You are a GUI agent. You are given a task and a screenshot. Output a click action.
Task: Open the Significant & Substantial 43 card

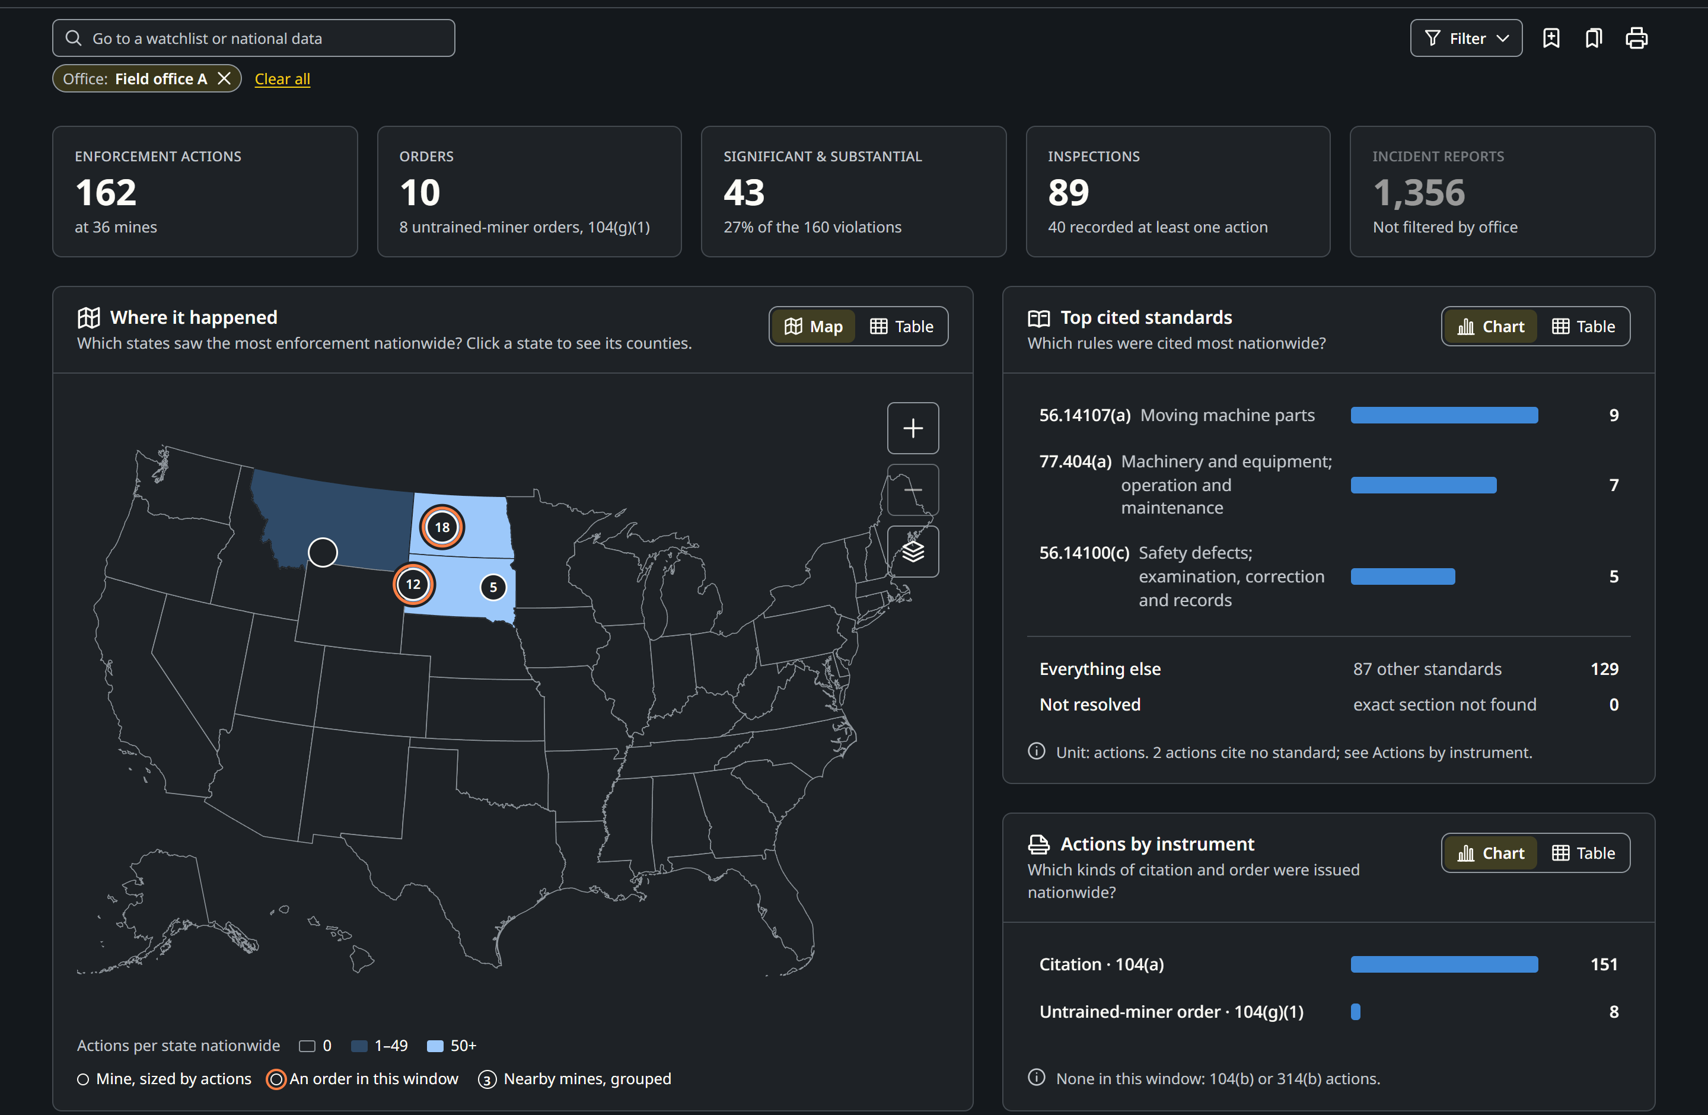[853, 192]
